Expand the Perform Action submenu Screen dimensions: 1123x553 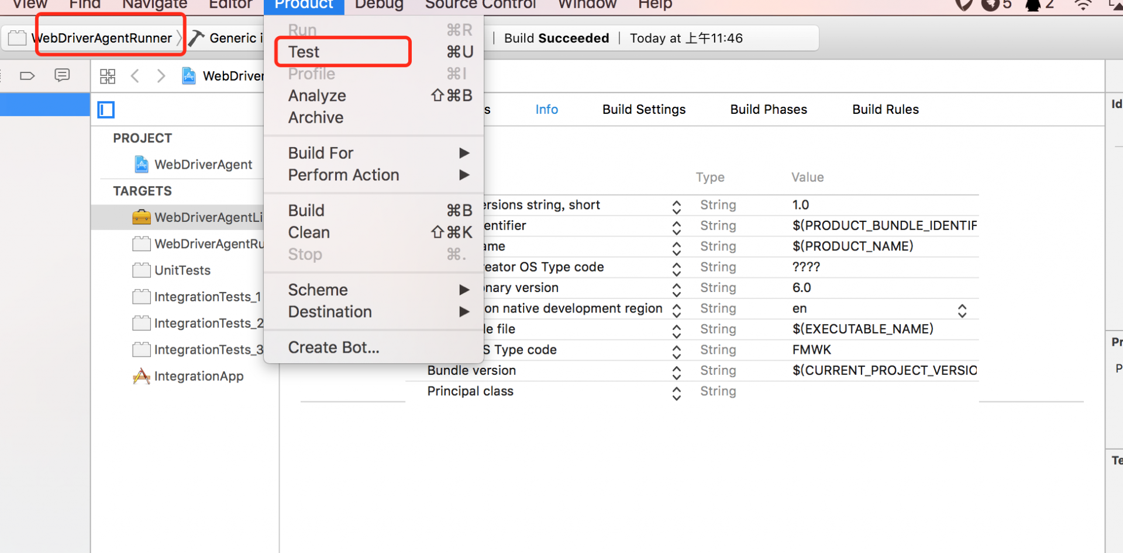pyautogui.click(x=374, y=175)
